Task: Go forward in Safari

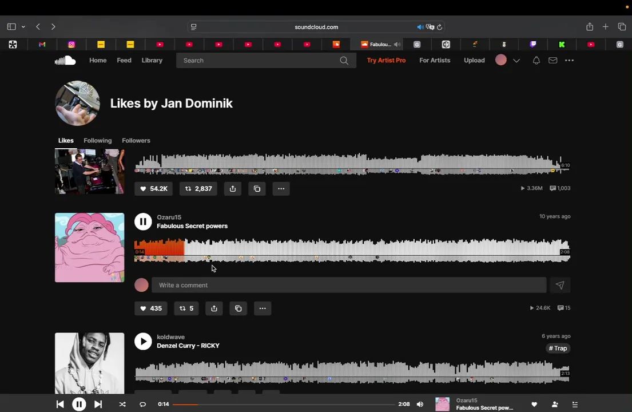Action: 53,26
